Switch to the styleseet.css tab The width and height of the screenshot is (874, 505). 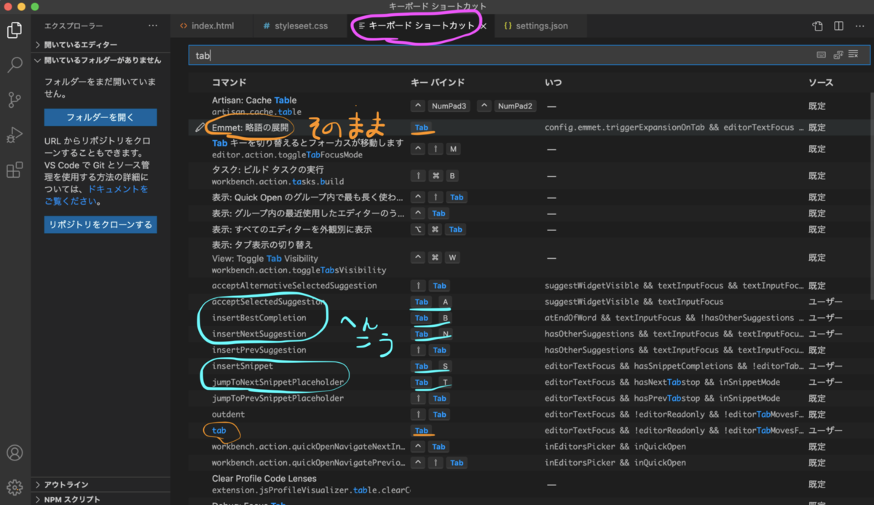(301, 26)
